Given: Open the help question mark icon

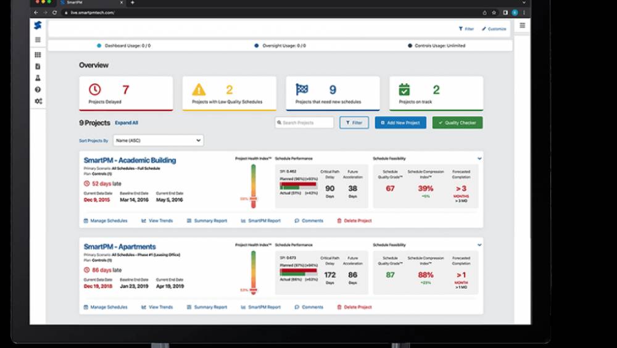Looking at the screenshot, I should click(38, 89).
